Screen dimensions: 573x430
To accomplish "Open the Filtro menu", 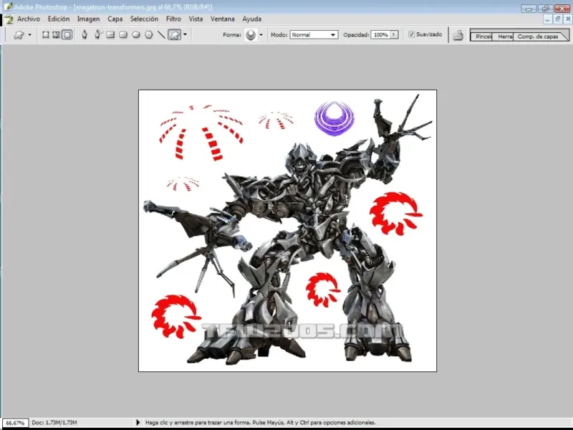I will [x=173, y=19].
